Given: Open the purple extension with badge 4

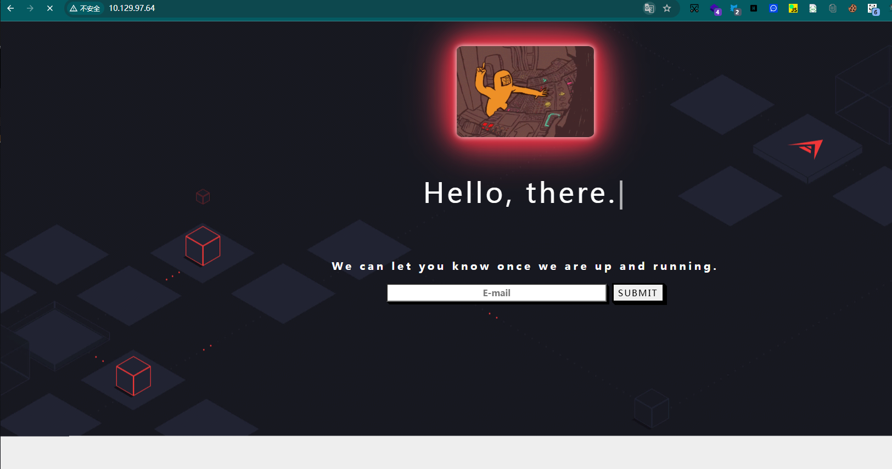Looking at the screenshot, I should pos(715,9).
